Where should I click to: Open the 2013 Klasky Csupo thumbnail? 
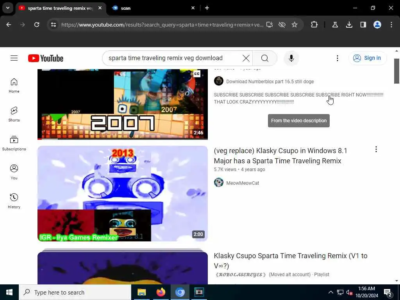coord(122,194)
